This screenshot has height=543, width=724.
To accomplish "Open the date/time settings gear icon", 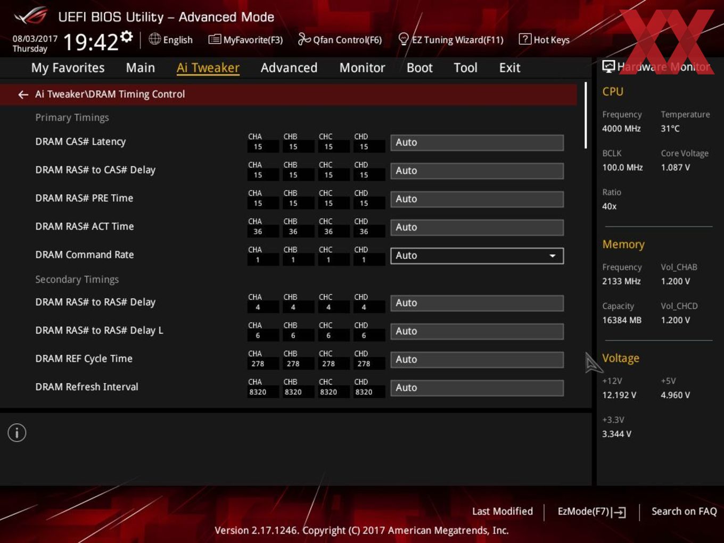I will (127, 37).
